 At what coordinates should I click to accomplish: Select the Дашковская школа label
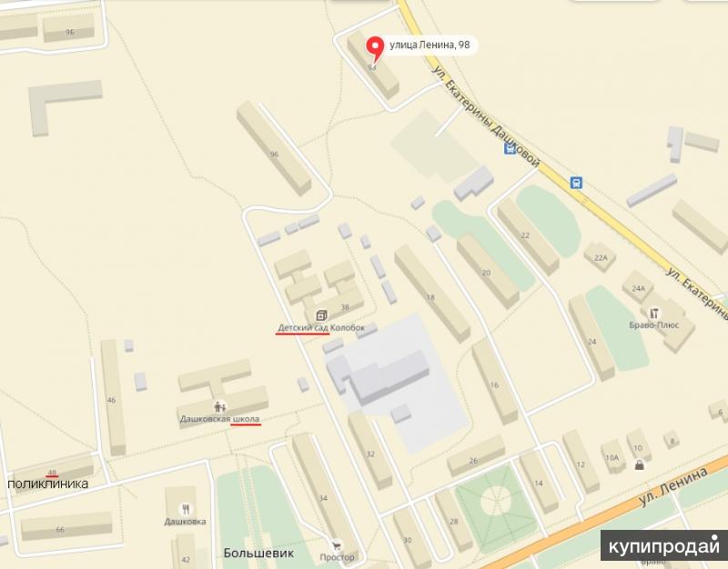[x=219, y=419]
